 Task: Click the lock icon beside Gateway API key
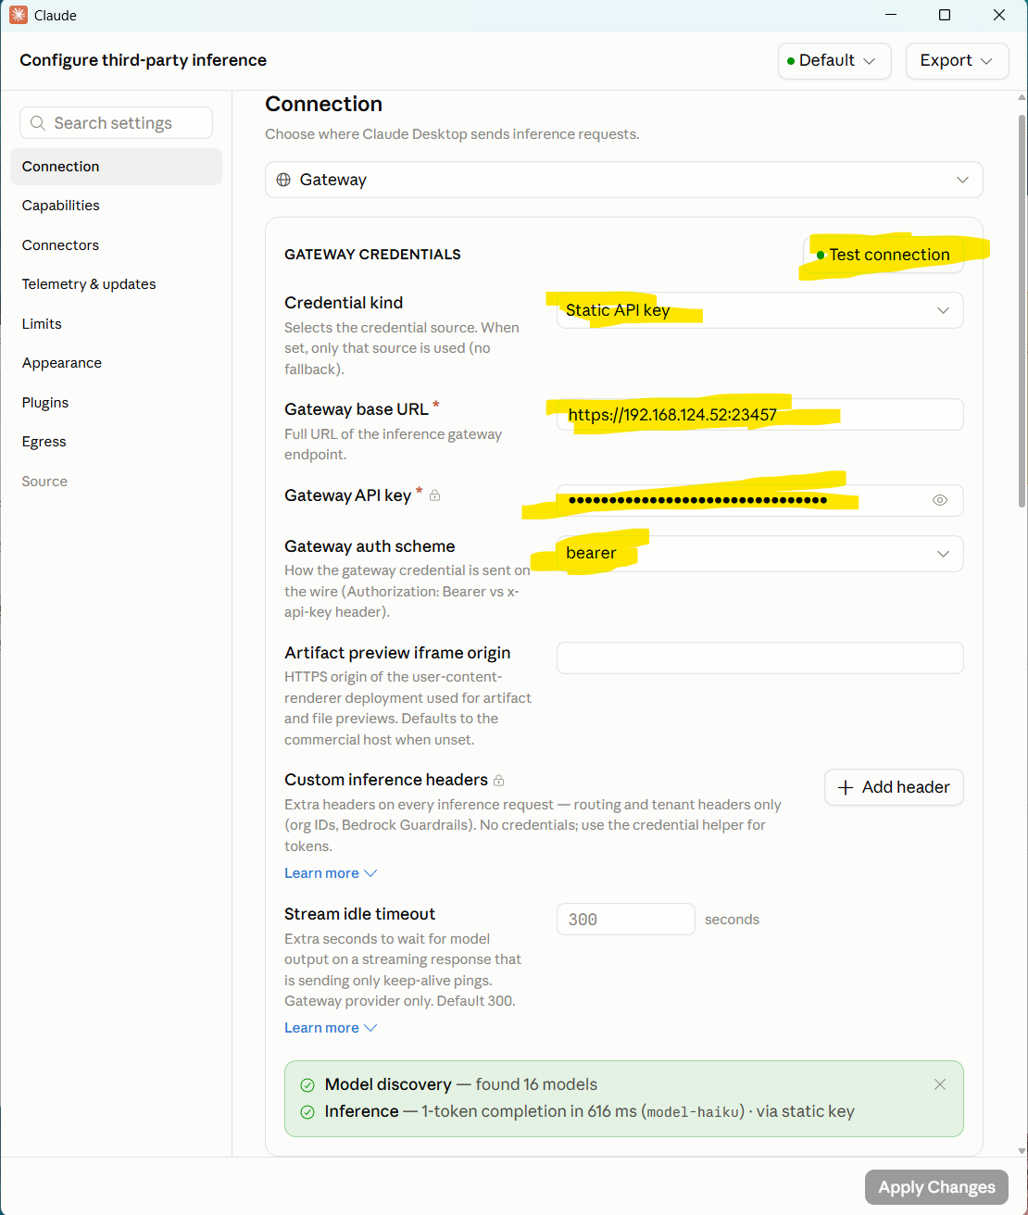[435, 495]
